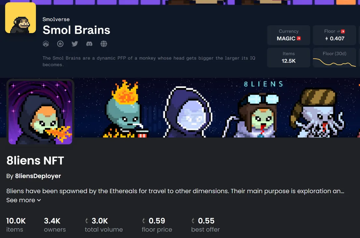Click the 0.59 floor price stat
This screenshot has width=360, height=238.
point(157,225)
